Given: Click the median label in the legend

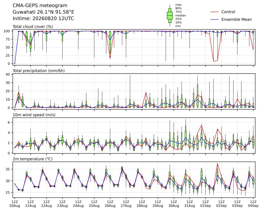Looking at the screenshot, I should [x=181, y=15].
